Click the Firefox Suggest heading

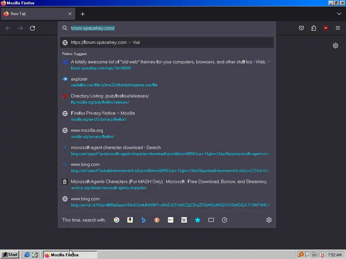point(74,54)
